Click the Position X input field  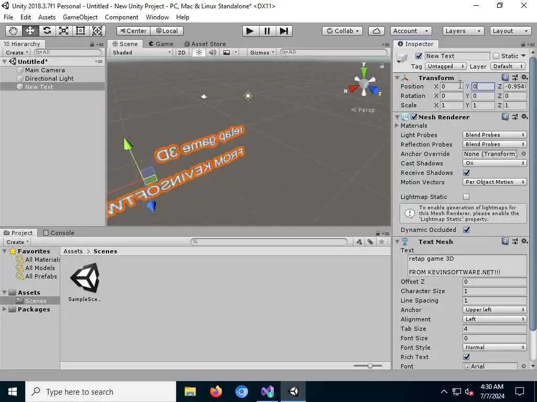[452, 86]
